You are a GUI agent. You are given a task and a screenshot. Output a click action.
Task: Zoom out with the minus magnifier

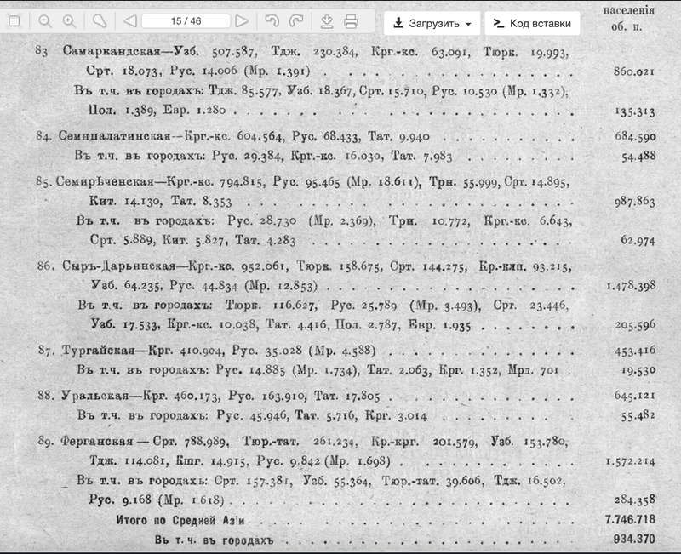[45, 21]
